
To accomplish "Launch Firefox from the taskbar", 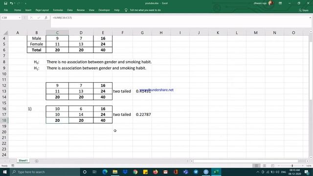I will tap(156, 172).
